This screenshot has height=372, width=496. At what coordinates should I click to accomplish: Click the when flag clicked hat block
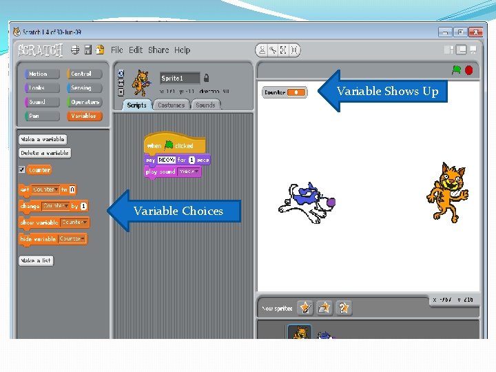coord(174,143)
